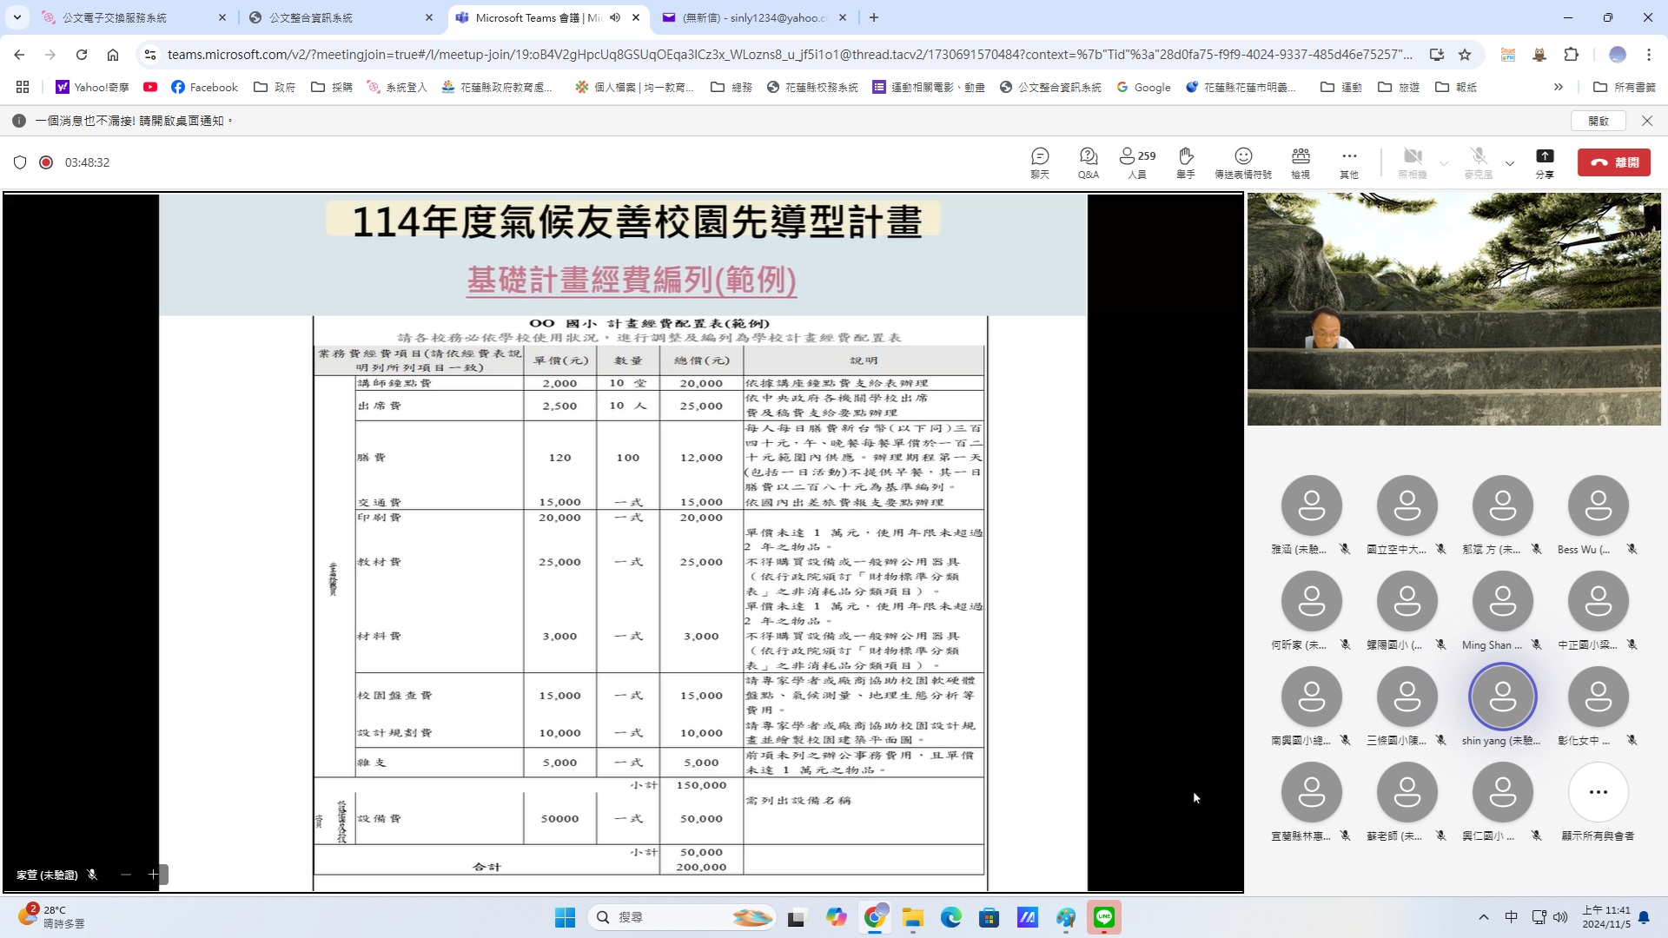The width and height of the screenshot is (1668, 938).
Task: Show the 259 participants list
Action: coord(1136,162)
